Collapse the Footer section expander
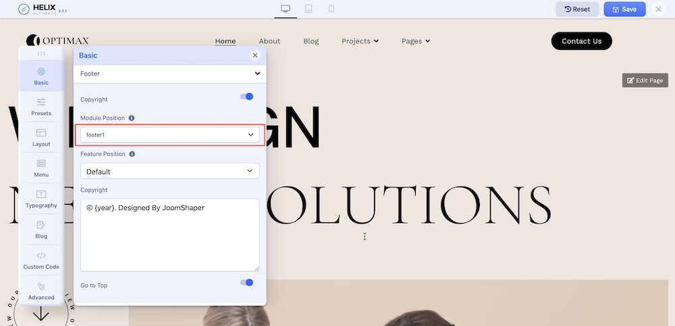The image size is (675, 326). 256,73
